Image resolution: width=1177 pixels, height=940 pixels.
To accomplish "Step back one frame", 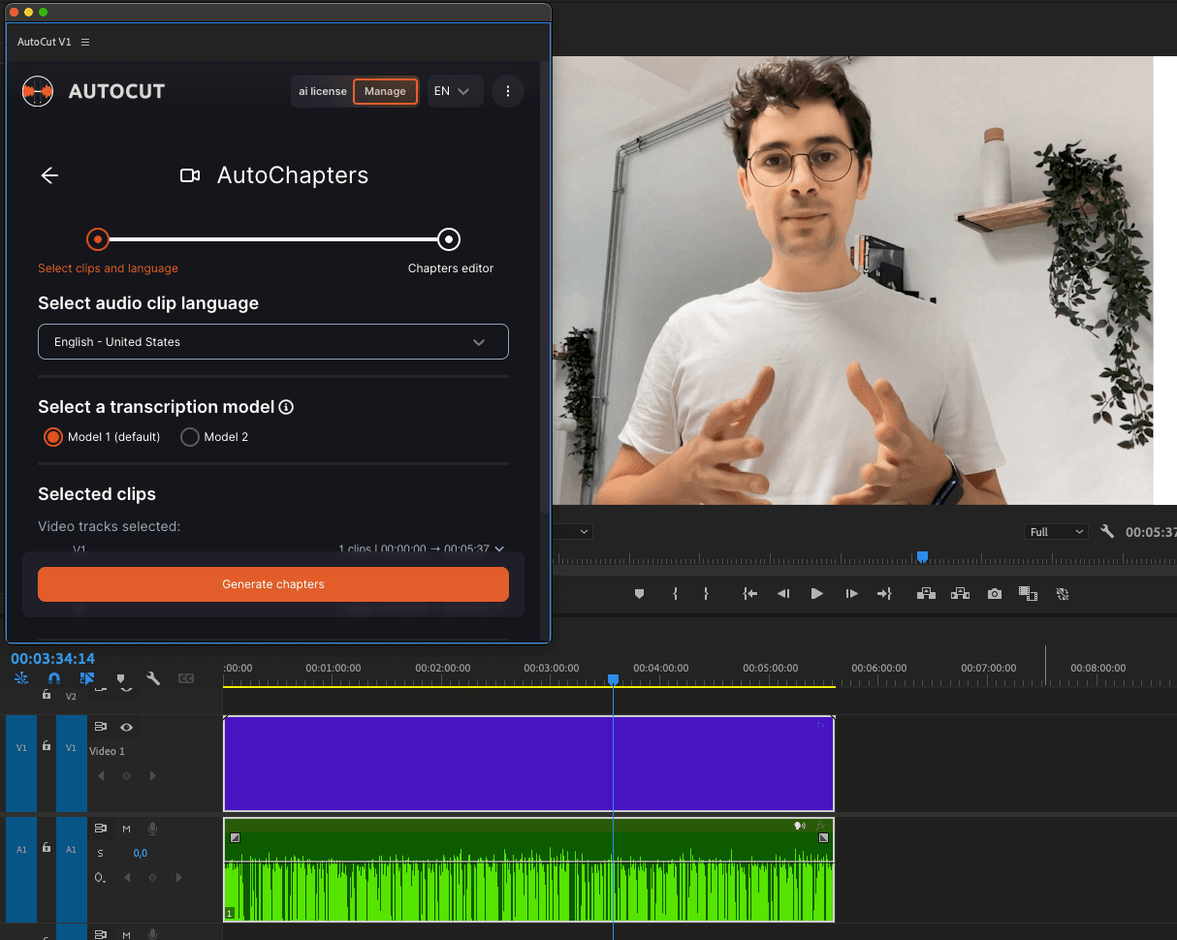I will (783, 594).
